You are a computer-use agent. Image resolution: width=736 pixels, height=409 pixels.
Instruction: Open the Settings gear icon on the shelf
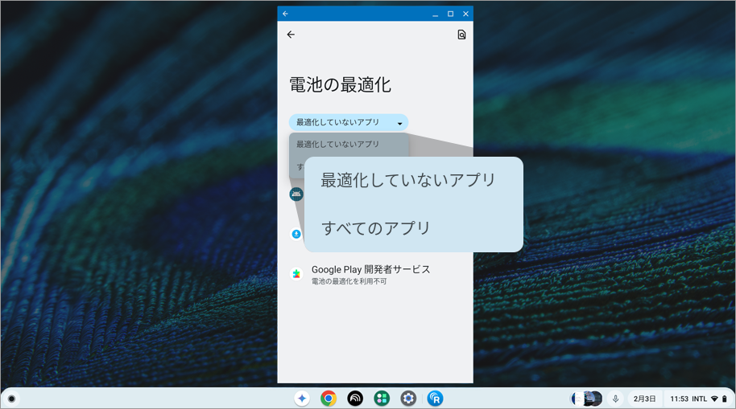(408, 399)
